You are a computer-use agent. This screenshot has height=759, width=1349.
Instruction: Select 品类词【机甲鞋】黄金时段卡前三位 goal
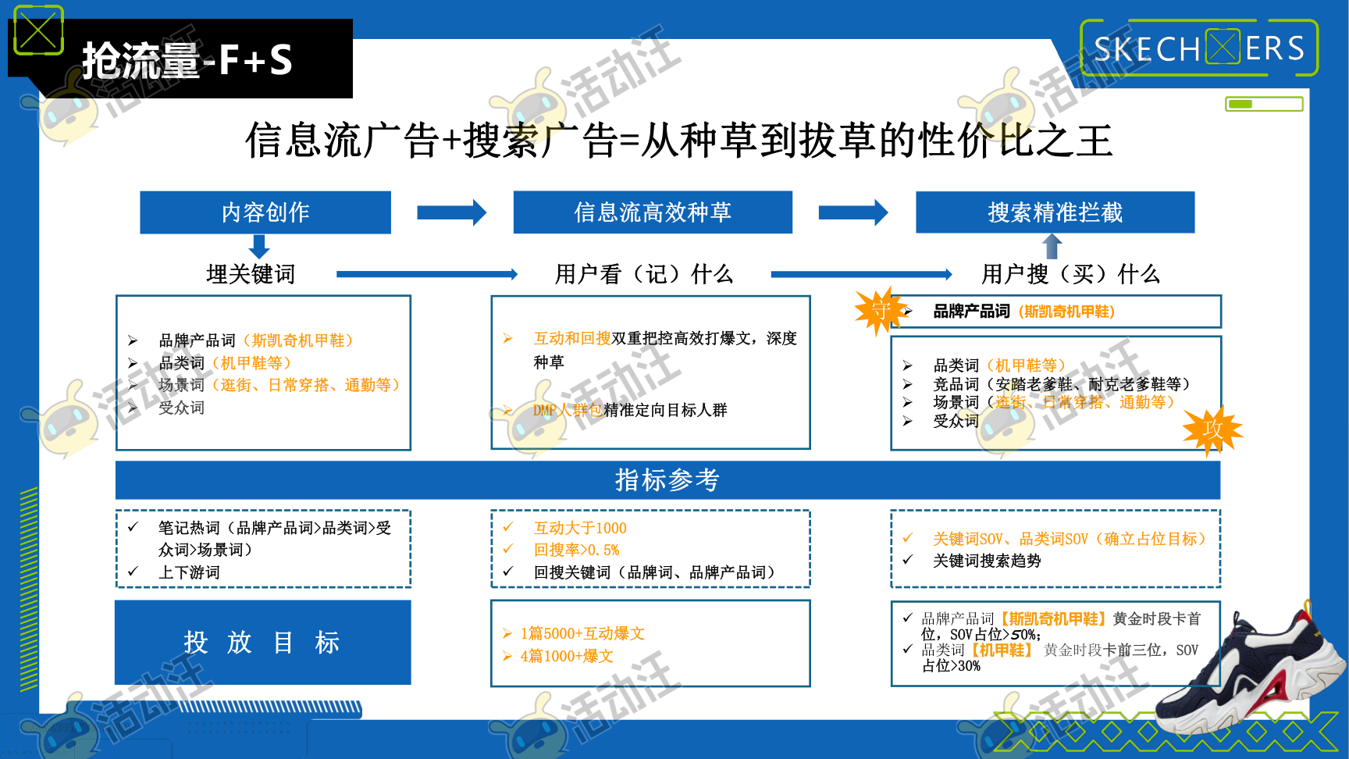click(x=1060, y=657)
